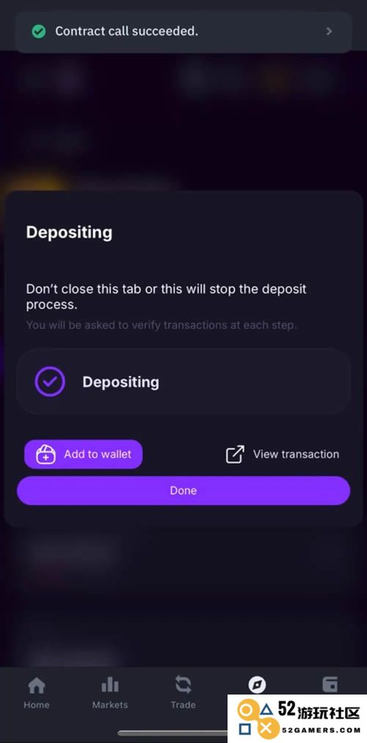Switch to the Home tab label
Viewport: 367px width, 743px height.
37,705
